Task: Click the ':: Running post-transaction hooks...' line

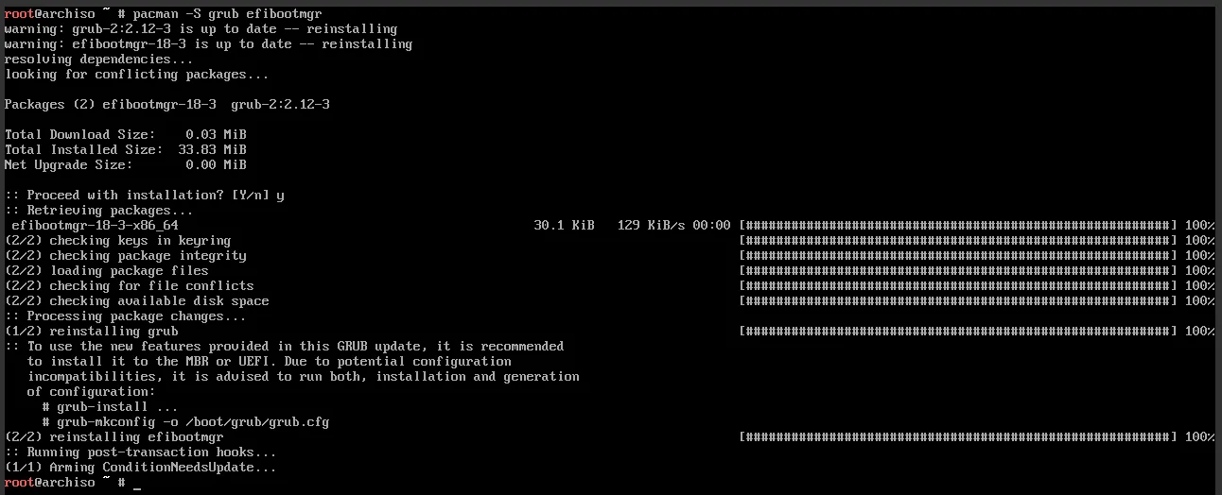Action: [x=140, y=452]
